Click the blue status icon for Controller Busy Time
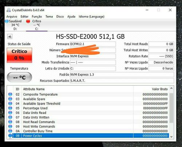182x147 pixels. pos(10,131)
